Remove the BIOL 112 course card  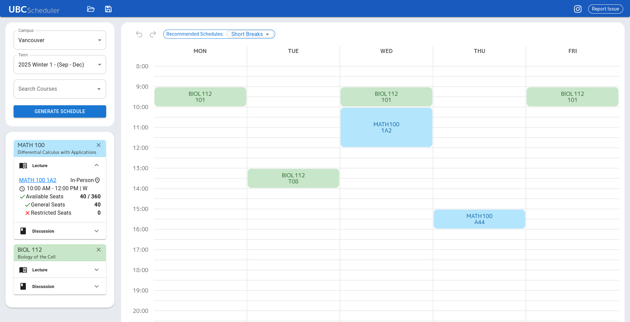(99, 250)
